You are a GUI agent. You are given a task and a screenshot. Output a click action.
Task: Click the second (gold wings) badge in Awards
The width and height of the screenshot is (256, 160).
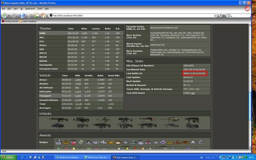tap(66, 142)
